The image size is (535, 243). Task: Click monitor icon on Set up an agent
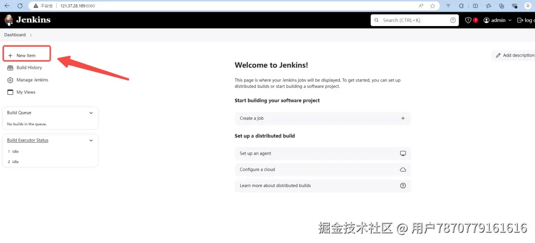point(403,153)
